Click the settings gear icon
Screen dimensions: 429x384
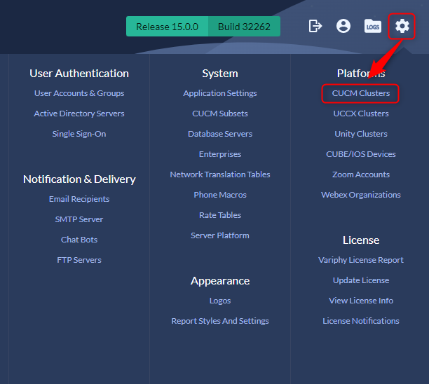[402, 26]
